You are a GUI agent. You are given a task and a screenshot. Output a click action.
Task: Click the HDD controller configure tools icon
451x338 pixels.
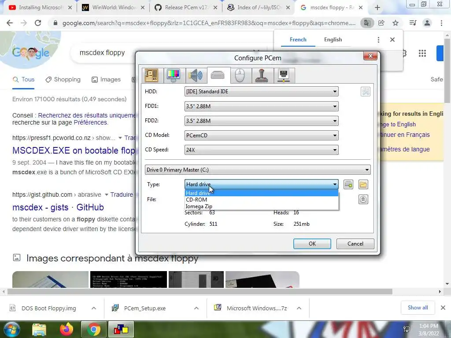click(366, 92)
